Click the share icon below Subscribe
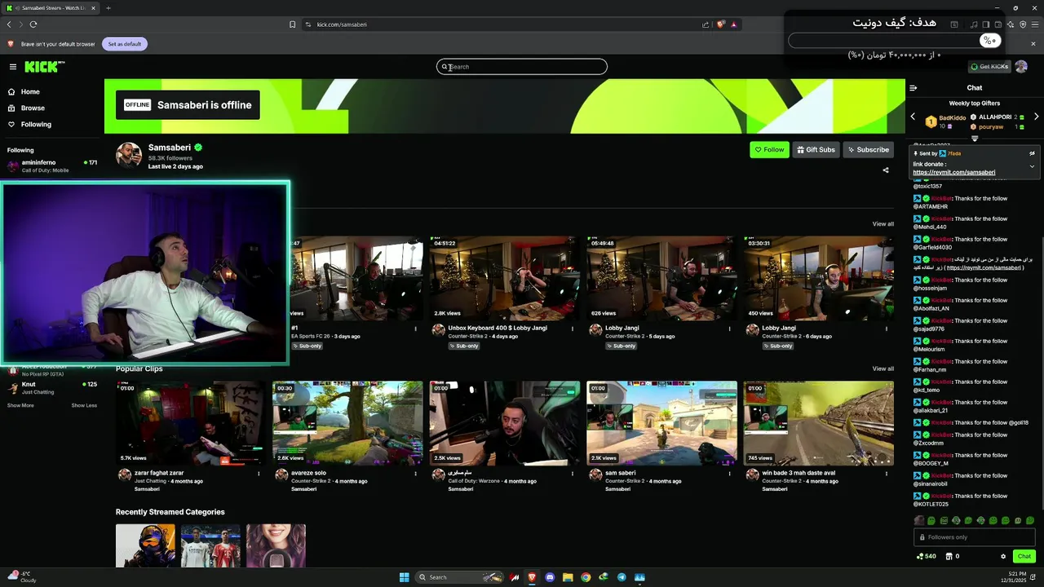The width and height of the screenshot is (1044, 587). (x=886, y=170)
